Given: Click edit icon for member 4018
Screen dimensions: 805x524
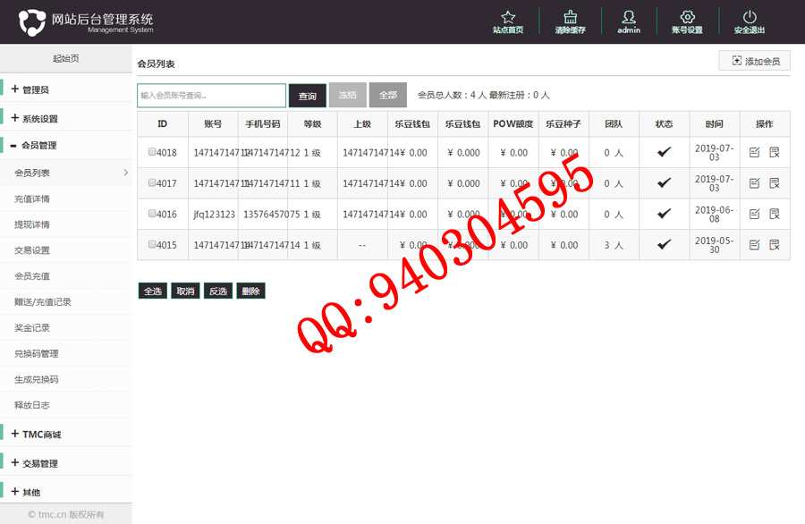Looking at the screenshot, I should click(754, 153).
